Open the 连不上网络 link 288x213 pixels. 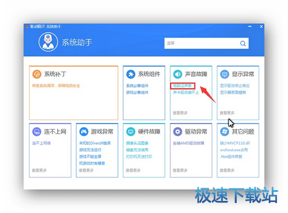coord(41,143)
